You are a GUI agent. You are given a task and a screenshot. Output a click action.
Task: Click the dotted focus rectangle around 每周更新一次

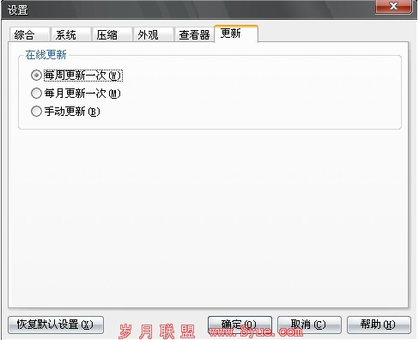[x=83, y=76]
